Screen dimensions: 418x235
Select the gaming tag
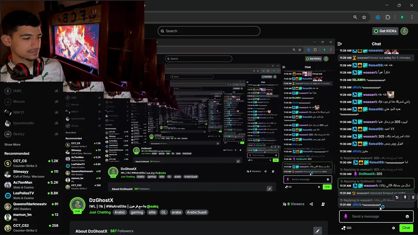click(x=137, y=212)
